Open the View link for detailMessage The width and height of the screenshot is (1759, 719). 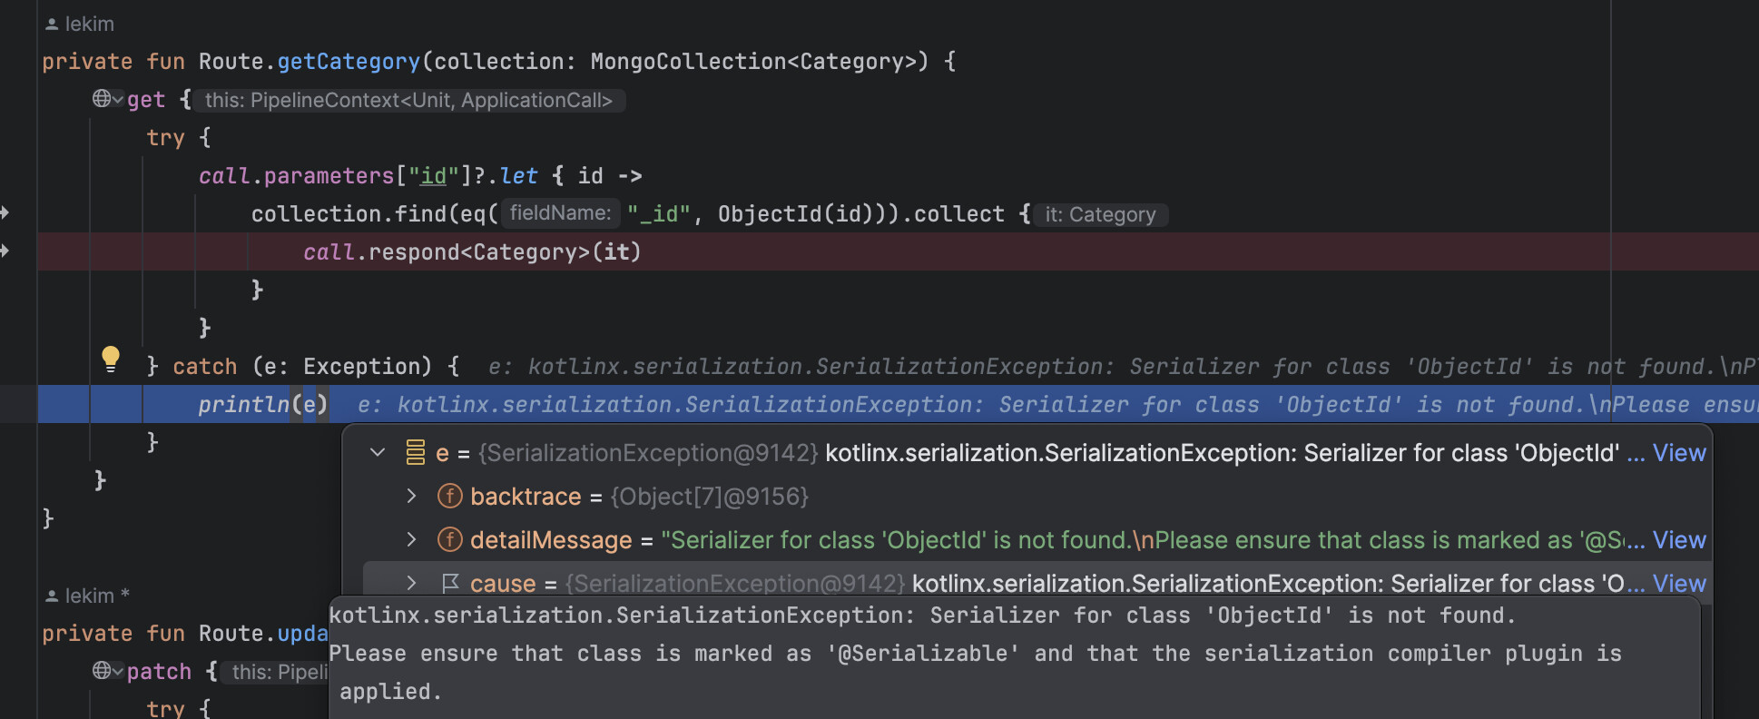[1678, 540]
